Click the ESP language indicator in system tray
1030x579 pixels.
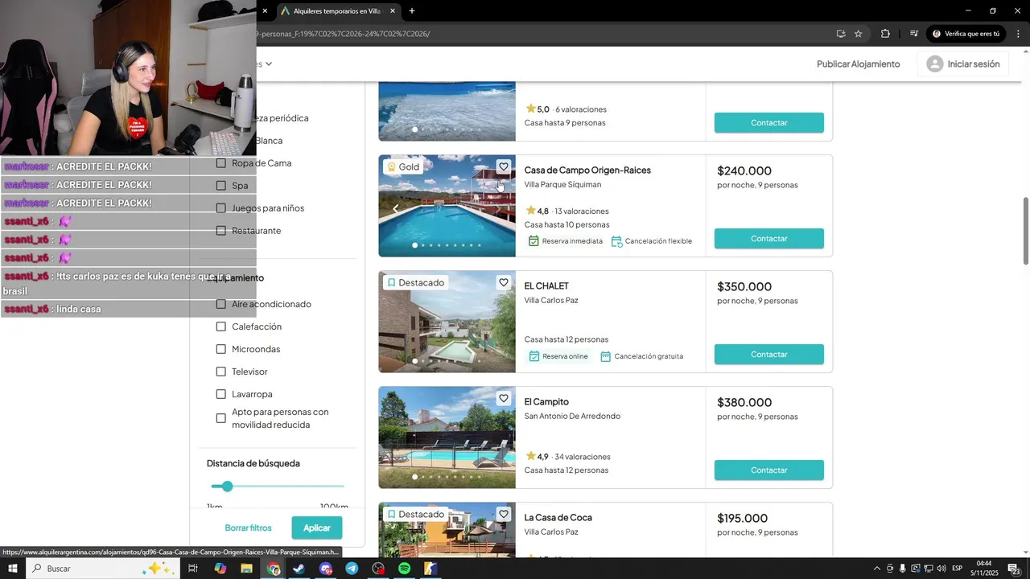[958, 569]
